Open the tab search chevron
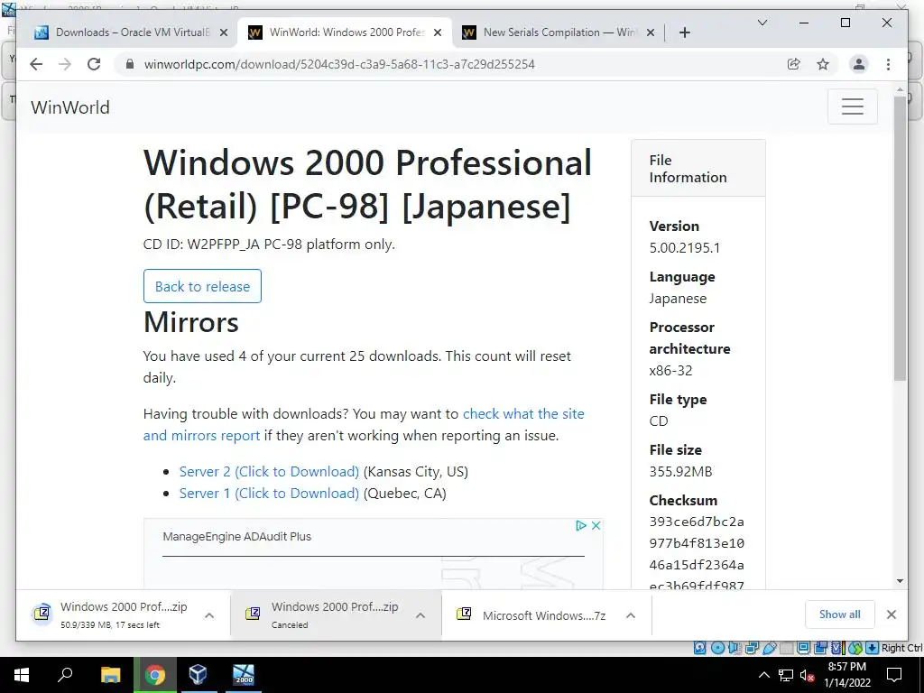924x693 pixels. (x=762, y=23)
